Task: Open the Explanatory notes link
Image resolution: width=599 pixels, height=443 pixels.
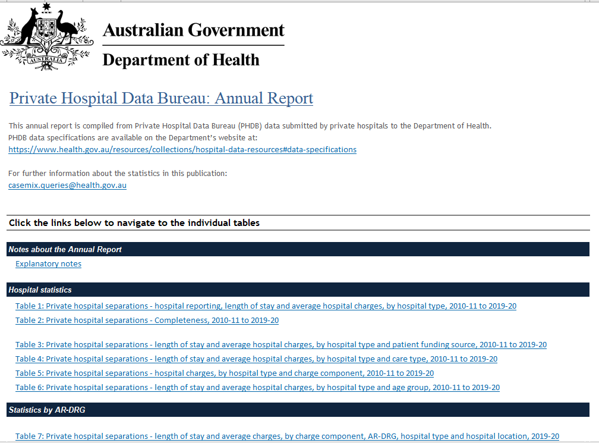Action: 49,264
